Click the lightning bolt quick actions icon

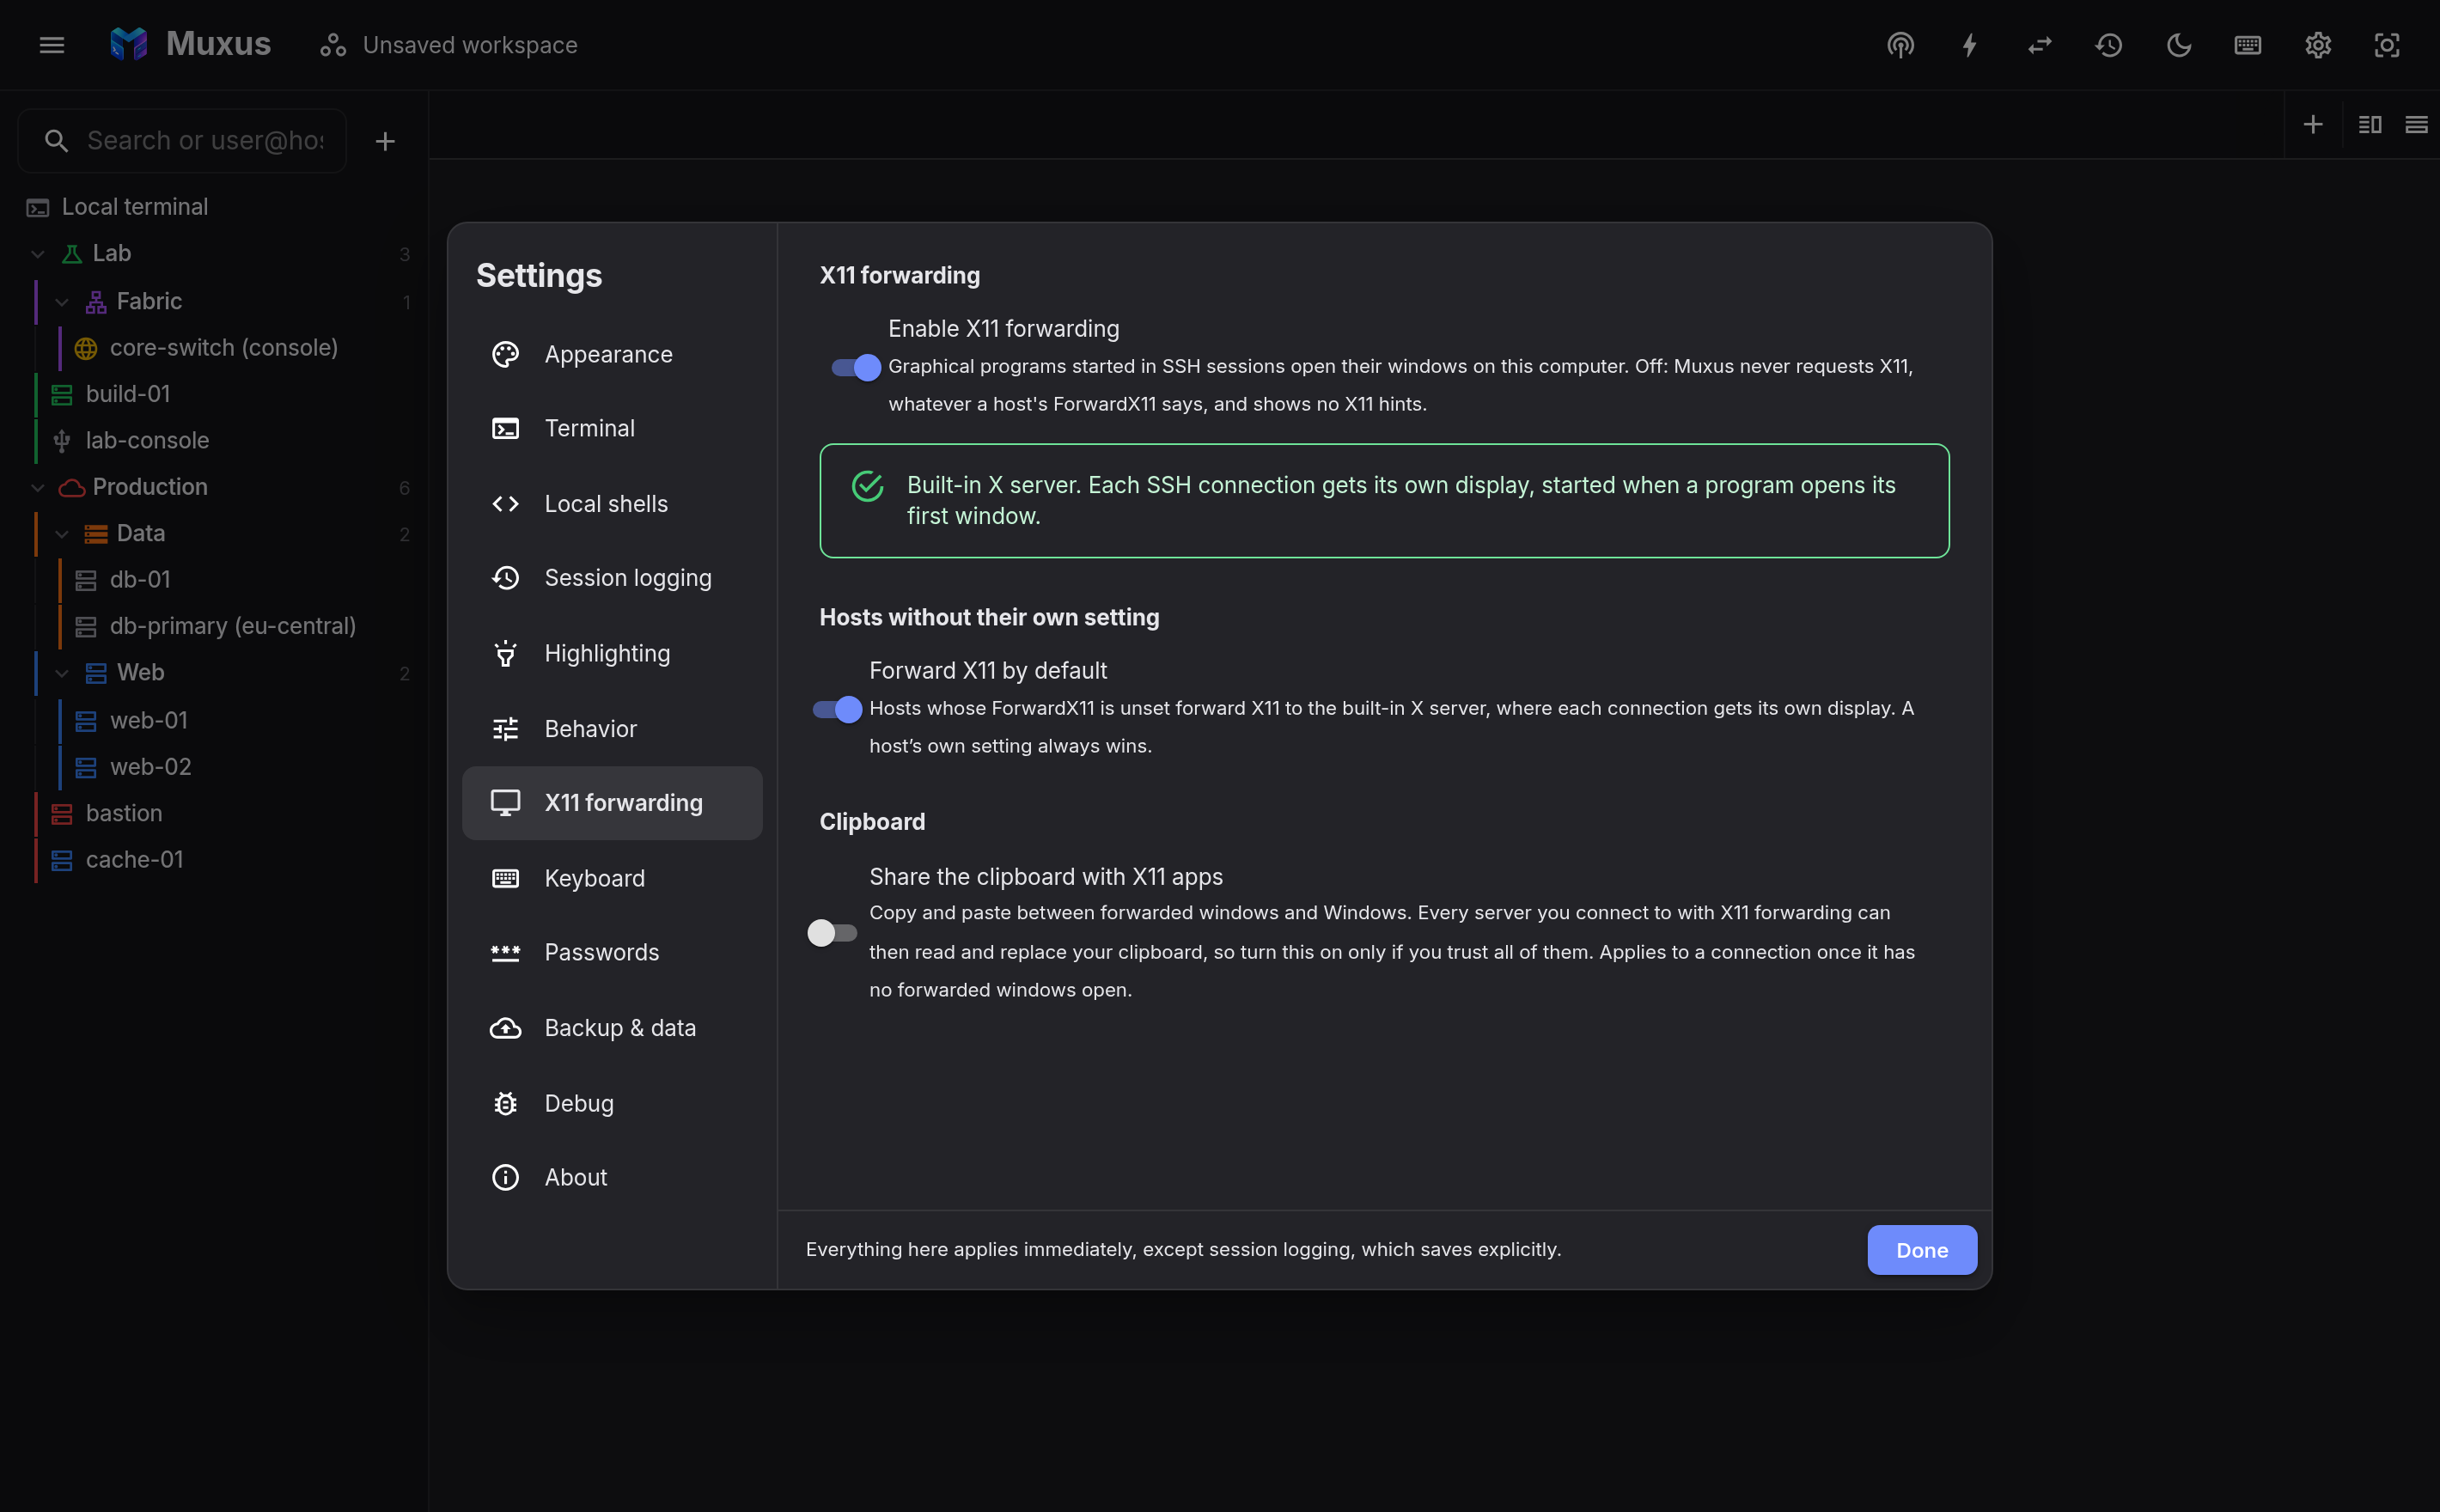pos(1969,45)
